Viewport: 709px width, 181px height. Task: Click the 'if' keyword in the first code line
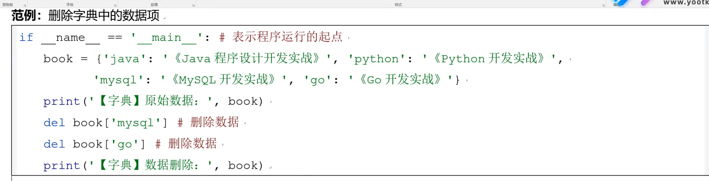click(27, 38)
